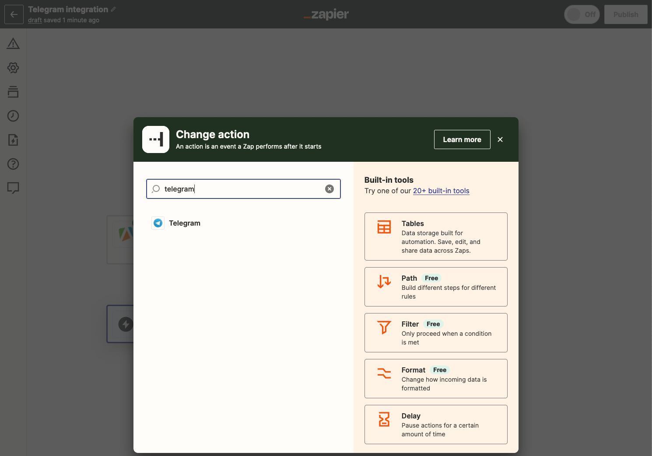View Zap run history using the clock icon
This screenshot has height=456, width=652.
pos(13,116)
